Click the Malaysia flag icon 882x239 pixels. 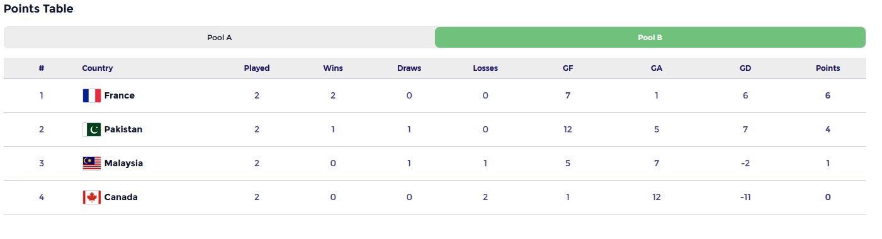pyautogui.click(x=92, y=163)
